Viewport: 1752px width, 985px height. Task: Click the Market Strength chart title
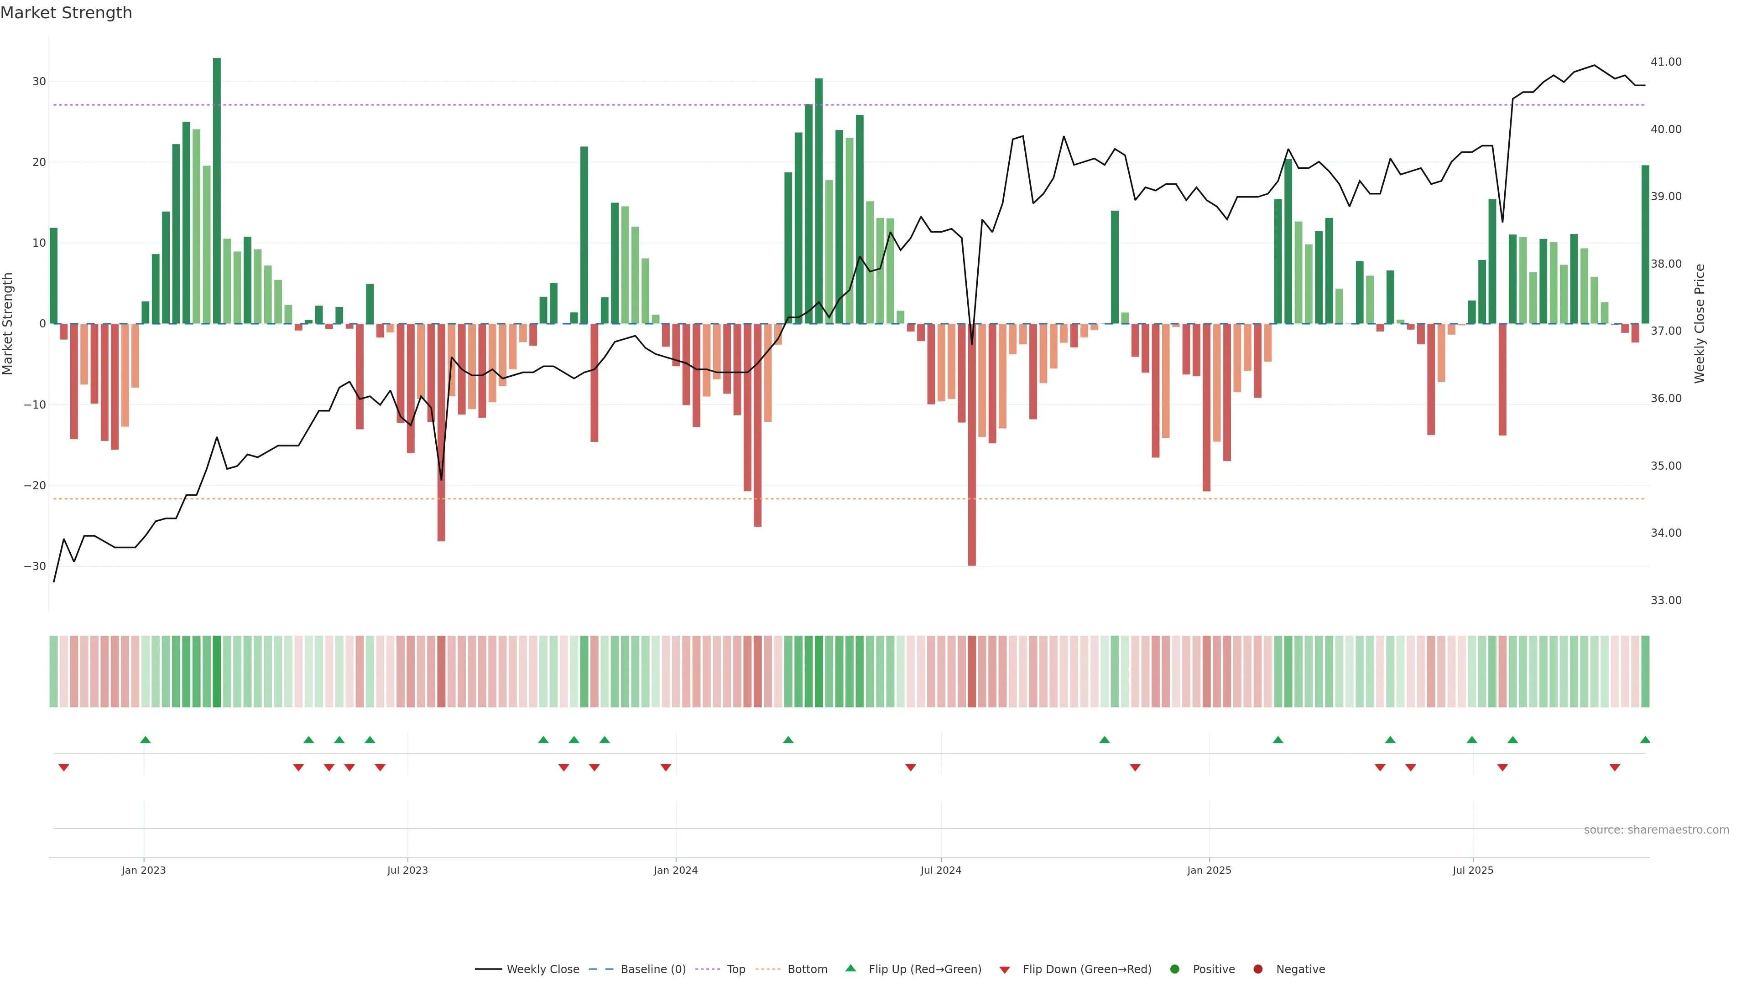pos(66,13)
